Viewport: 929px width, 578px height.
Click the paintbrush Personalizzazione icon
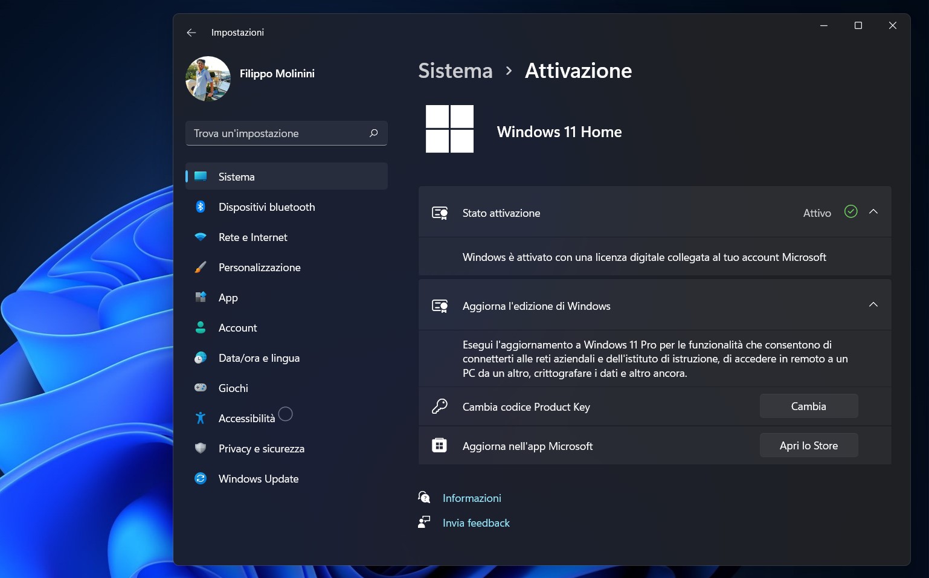201,267
